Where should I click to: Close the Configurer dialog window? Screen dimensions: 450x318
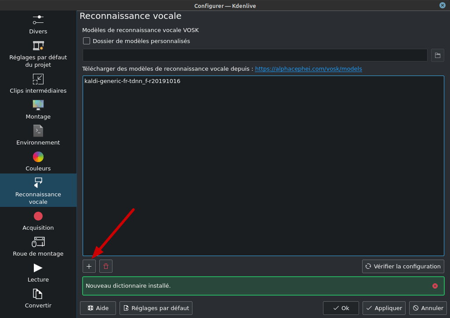[442, 5]
